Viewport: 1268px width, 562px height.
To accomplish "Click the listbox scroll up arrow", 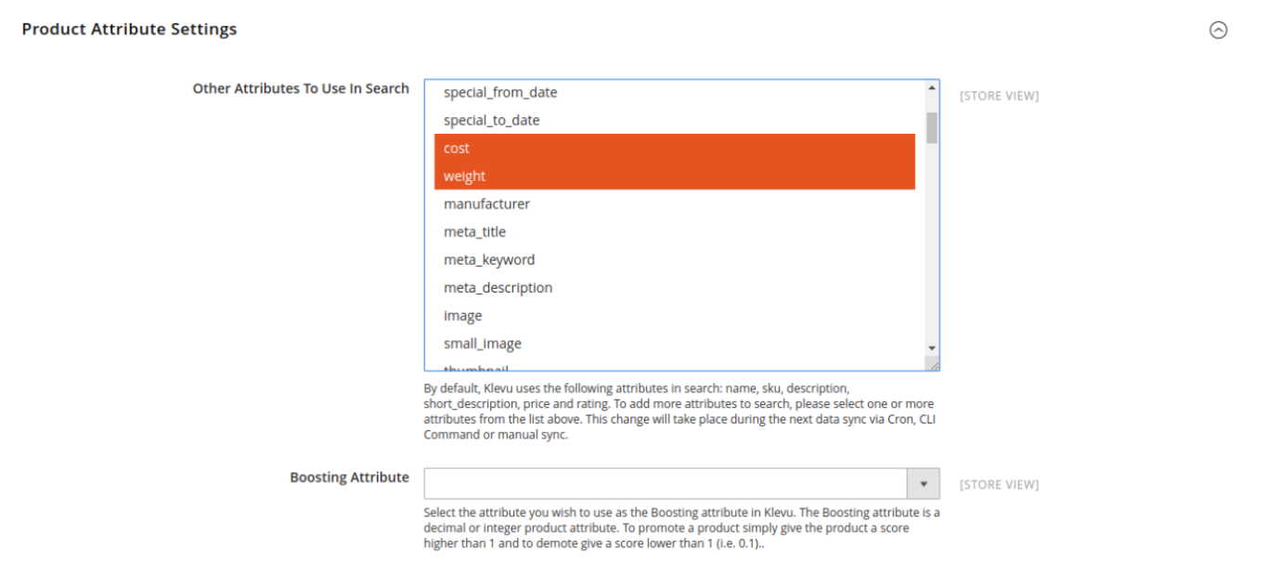I will click(932, 88).
